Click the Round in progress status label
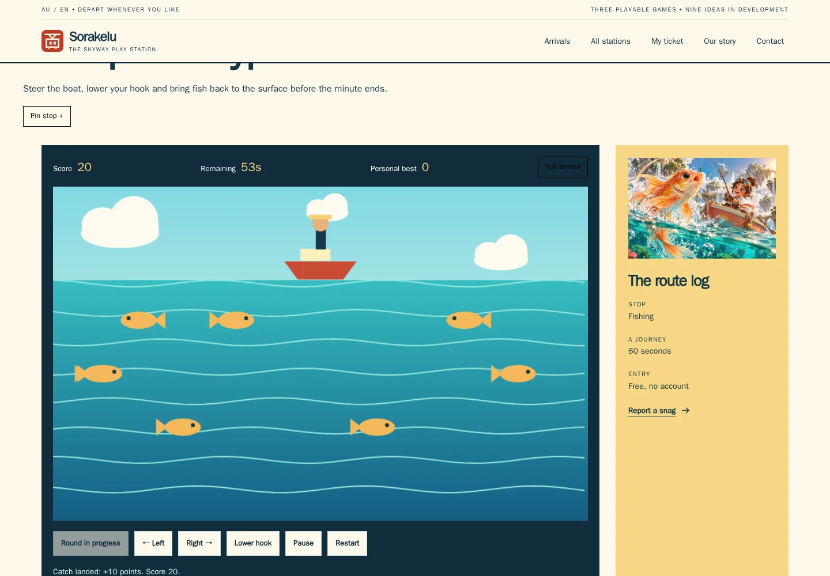830x576 pixels. pyautogui.click(x=90, y=543)
